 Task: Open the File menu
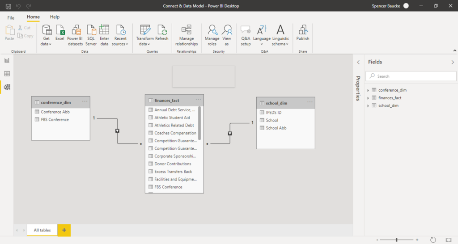[x=11, y=17]
